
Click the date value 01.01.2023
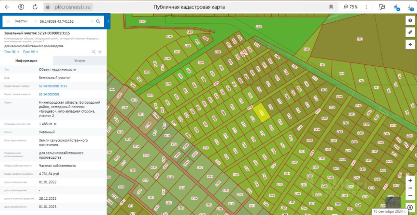coord(48,207)
